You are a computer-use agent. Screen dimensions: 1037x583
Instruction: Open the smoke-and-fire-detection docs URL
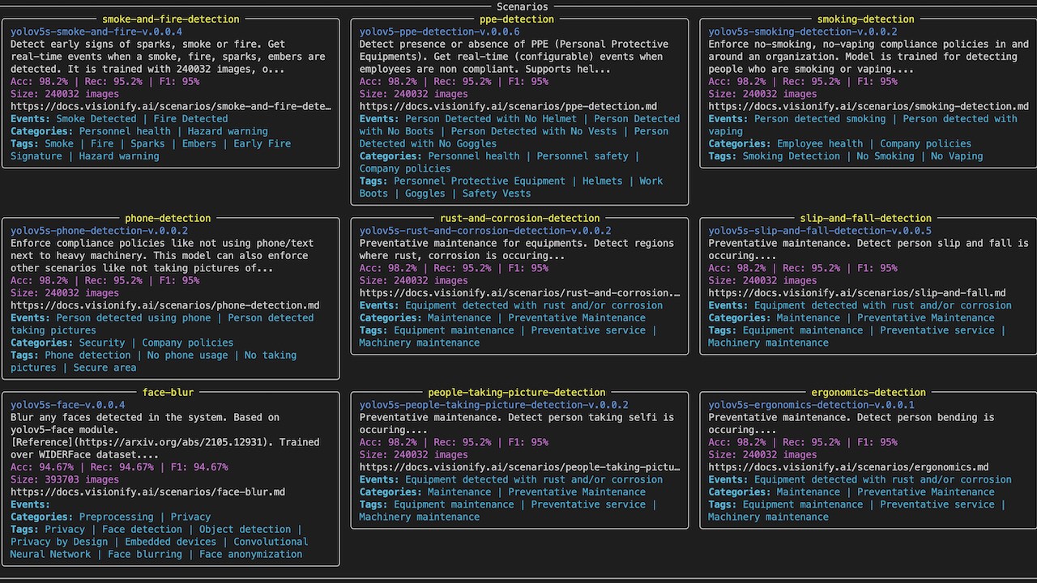pos(171,106)
